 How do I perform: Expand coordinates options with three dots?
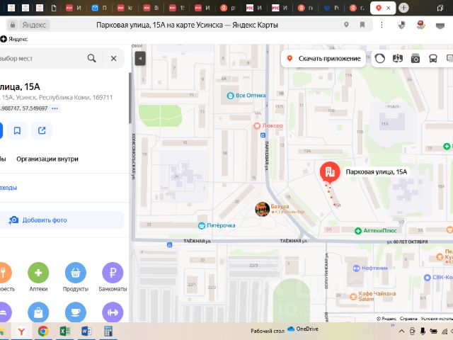tap(55, 108)
